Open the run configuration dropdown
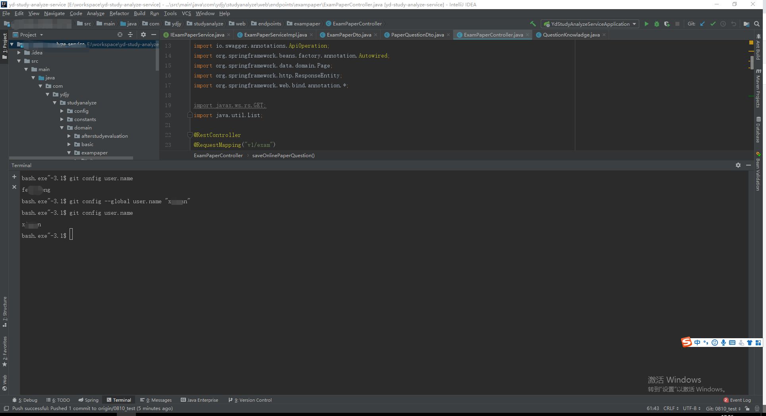The image size is (766, 416). [x=590, y=24]
